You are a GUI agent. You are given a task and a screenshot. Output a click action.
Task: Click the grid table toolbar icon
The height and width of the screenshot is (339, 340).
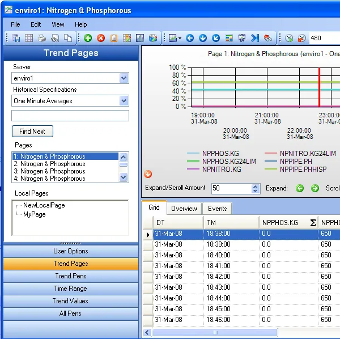pos(28,38)
